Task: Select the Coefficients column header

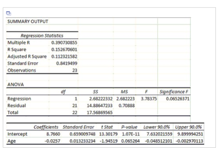Action: (x=46, y=127)
